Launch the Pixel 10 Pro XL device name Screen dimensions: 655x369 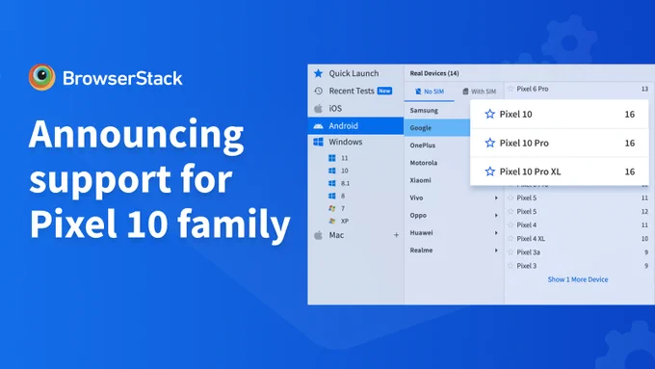point(530,171)
